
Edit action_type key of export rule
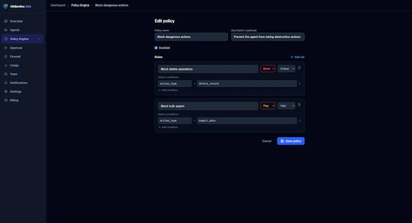point(175,121)
